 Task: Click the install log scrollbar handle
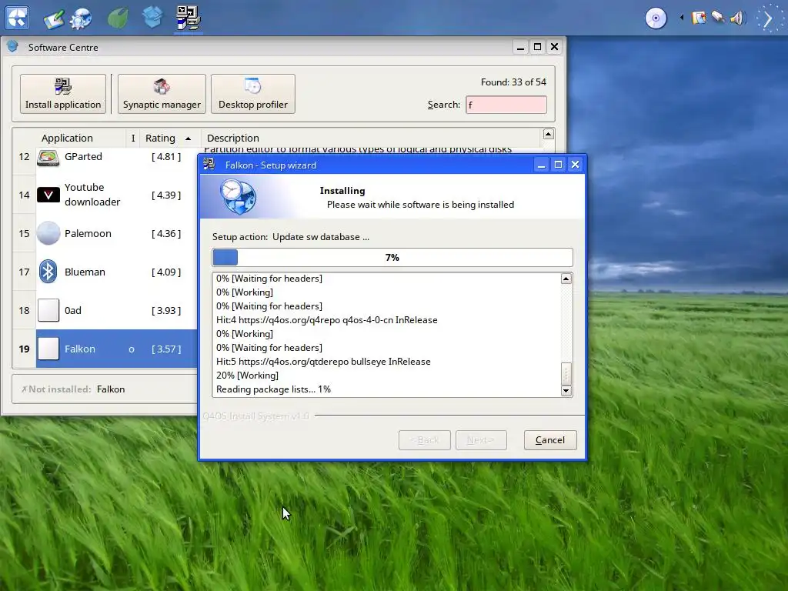point(566,373)
